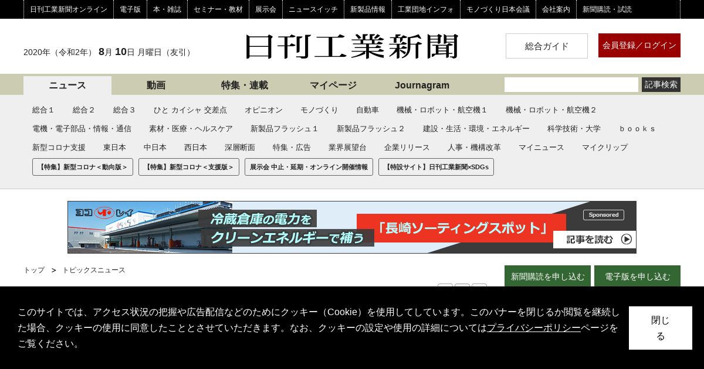Open 科学技術・大学 category
The width and height of the screenshot is (704, 369).
tap(574, 129)
